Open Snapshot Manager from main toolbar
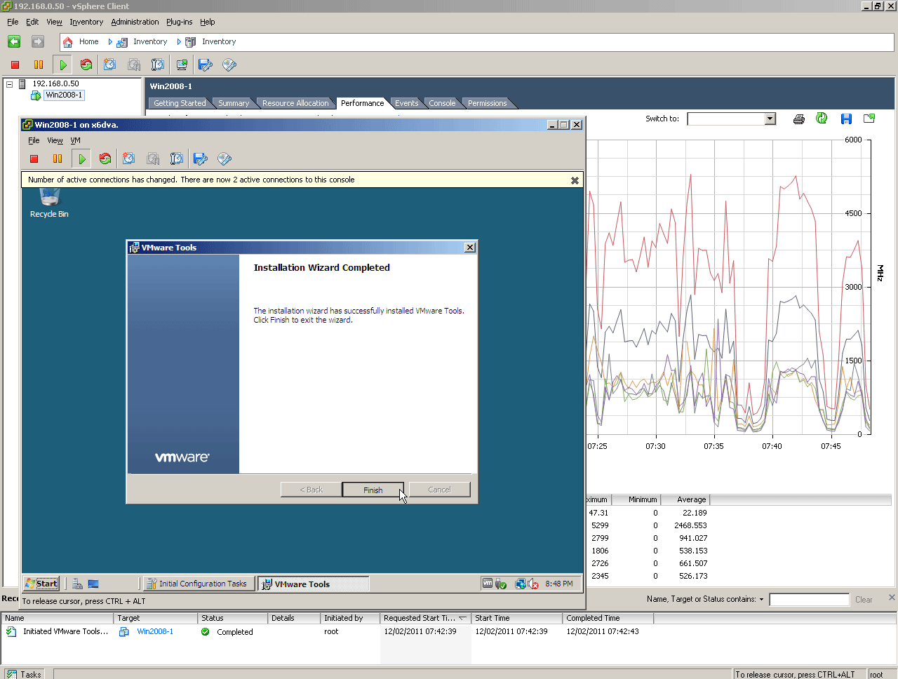 coord(158,65)
